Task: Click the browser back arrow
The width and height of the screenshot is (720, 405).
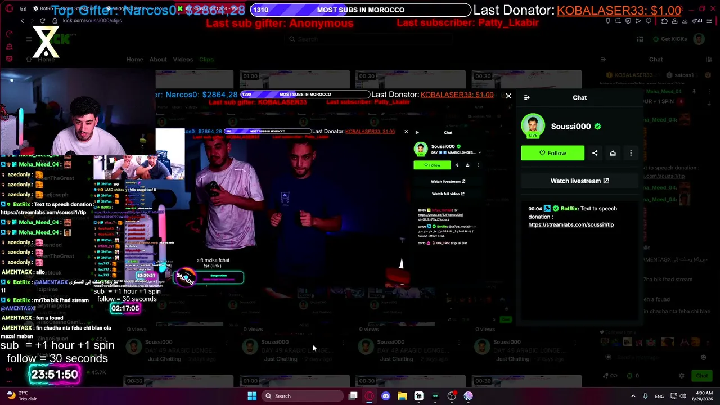Action: tap(22, 21)
